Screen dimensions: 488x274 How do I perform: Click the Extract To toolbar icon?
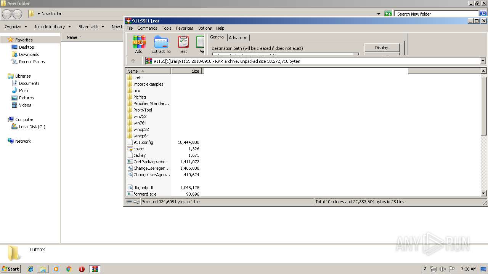pyautogui.click(x=161, y=45)
